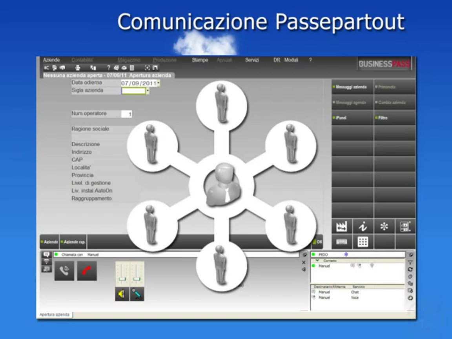
Task: Toggle the microphone button
Action: point(137,294)
